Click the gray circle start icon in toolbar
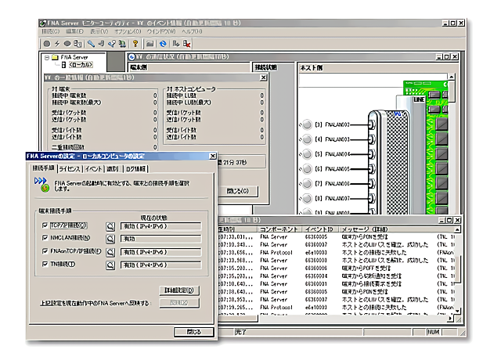 [47, 44]
